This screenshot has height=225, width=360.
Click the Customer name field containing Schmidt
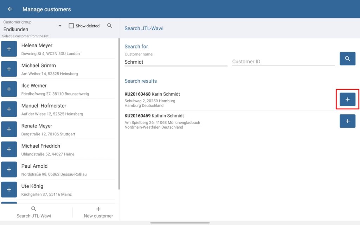click(x=176, y=62)
